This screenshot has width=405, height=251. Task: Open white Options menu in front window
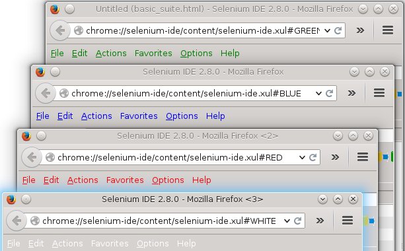[153, 244]
